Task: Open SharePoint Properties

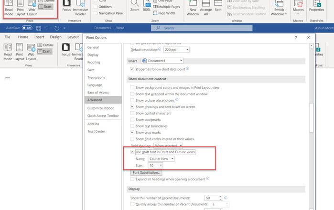Action: point(316,6)
